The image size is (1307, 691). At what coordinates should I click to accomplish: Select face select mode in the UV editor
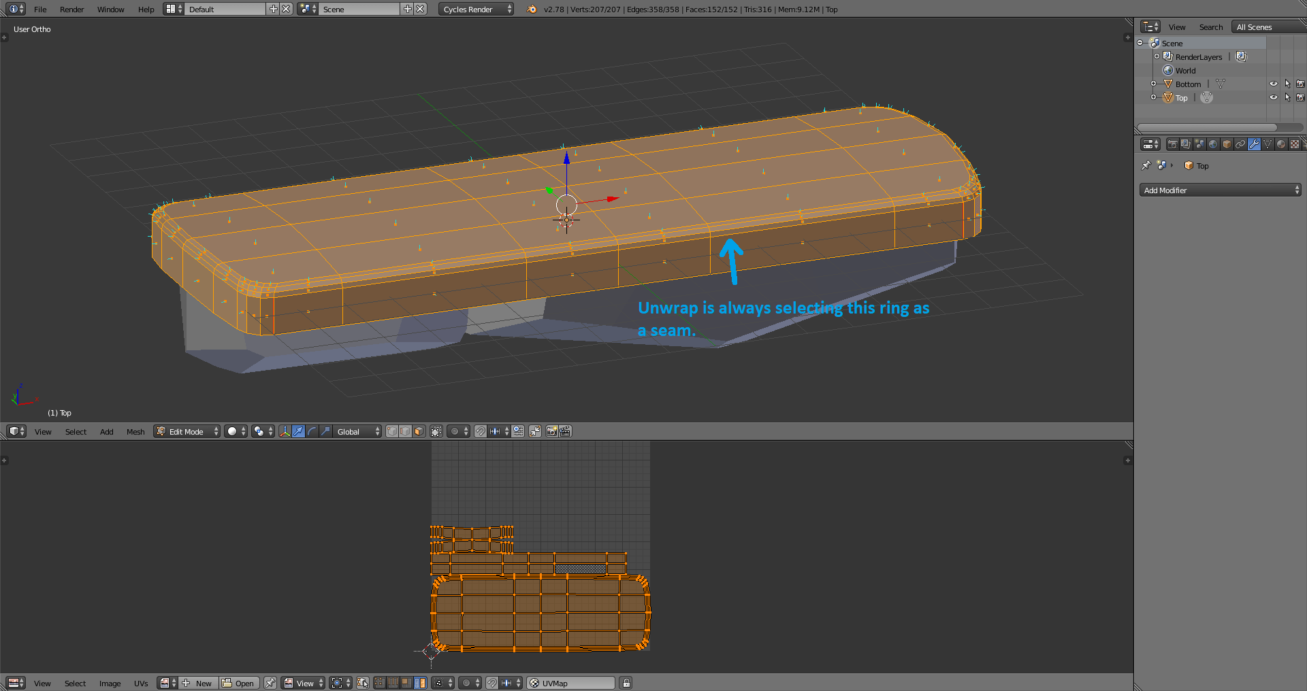[x=406, y=683]
